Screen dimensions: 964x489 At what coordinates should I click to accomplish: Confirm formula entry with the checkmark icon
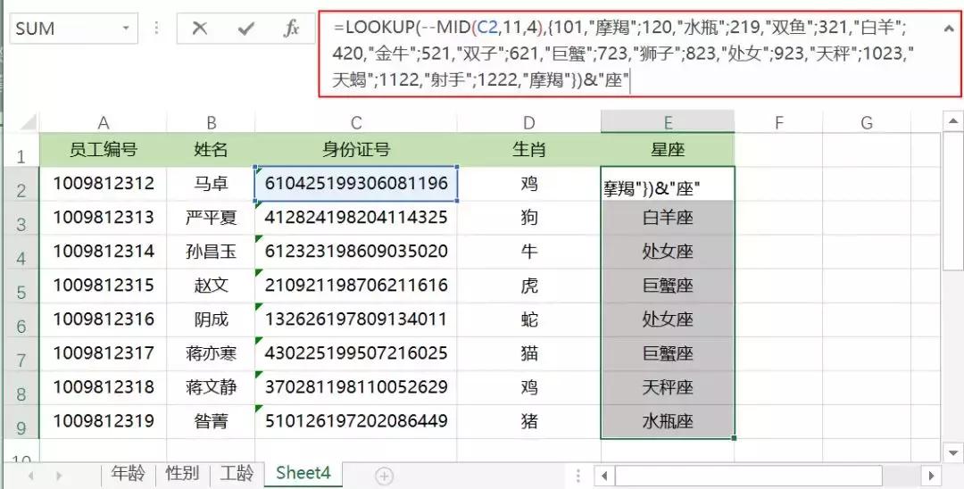[x=246, y=29]
